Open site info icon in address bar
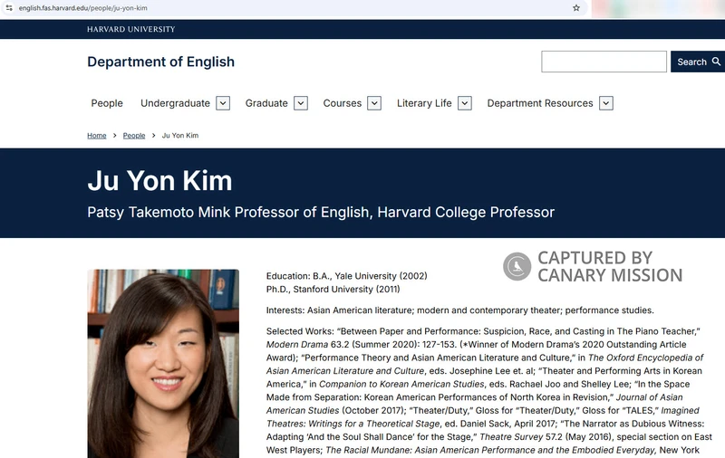The height and width of the screenshot is (458, 725). 9,8
